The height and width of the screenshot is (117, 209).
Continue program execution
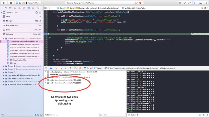[x=56, y=68]
